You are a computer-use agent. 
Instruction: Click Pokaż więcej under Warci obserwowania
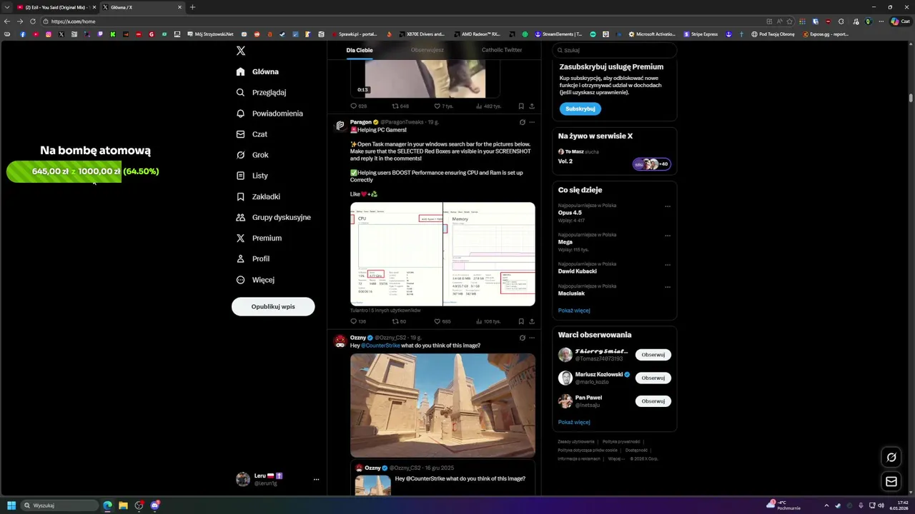574,422
